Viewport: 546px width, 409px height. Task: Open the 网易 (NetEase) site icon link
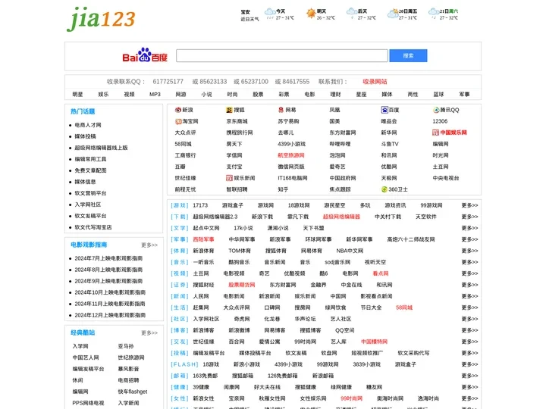(x=281, y=110)
